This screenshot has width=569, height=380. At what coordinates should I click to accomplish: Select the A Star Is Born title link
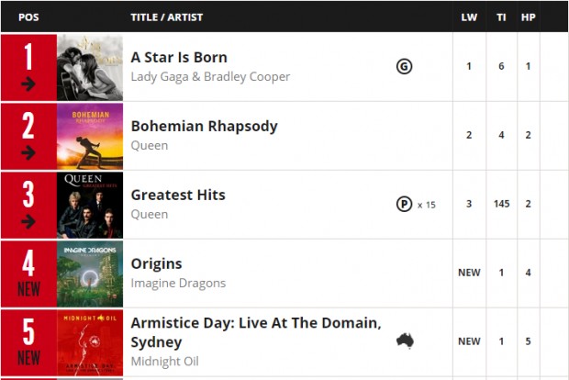coord(179,57)
